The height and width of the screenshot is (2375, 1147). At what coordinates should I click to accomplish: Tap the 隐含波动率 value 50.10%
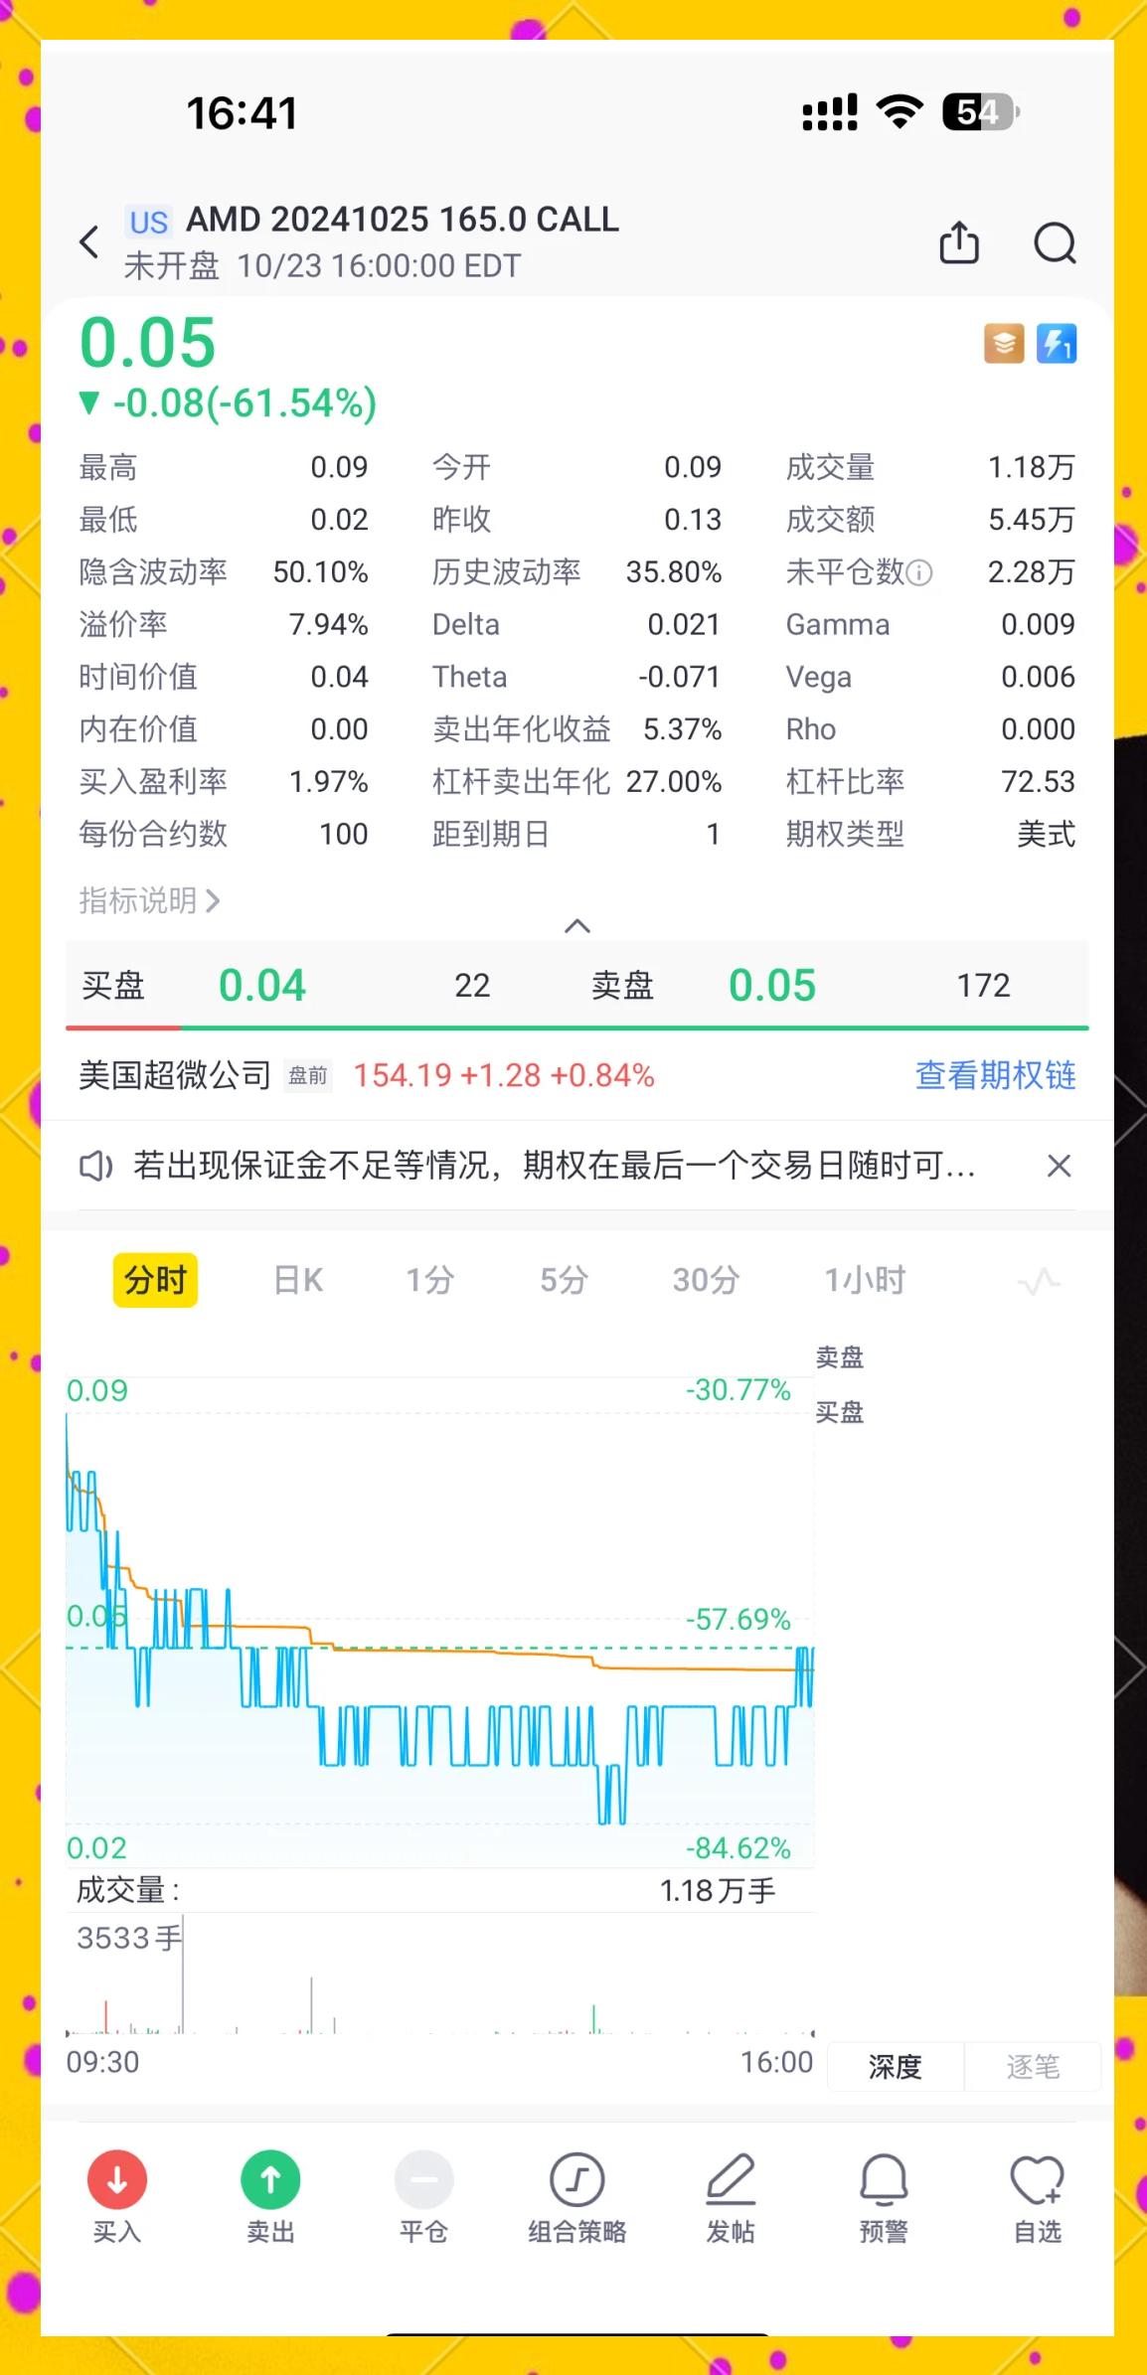click(320, 572)
